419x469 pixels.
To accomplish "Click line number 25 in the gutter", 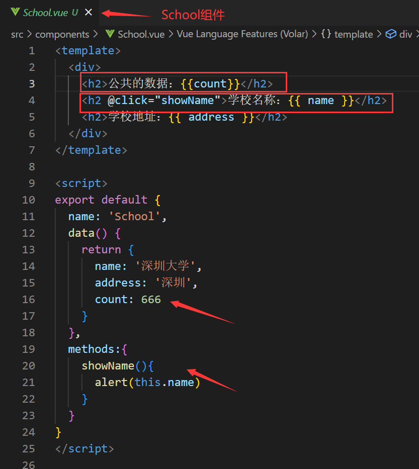I will tap(29, 449).
